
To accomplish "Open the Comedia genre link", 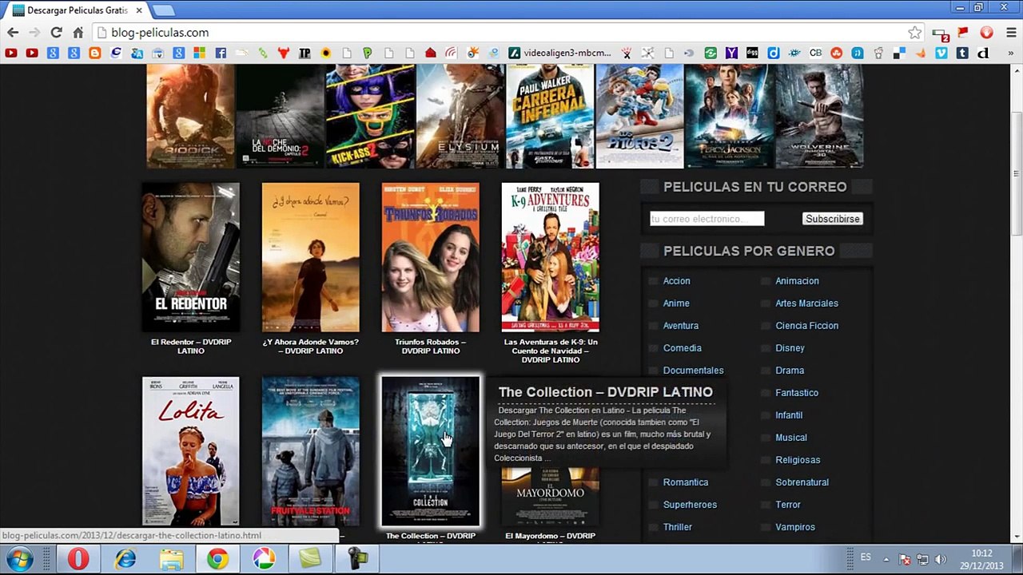I will pos(683,348).
